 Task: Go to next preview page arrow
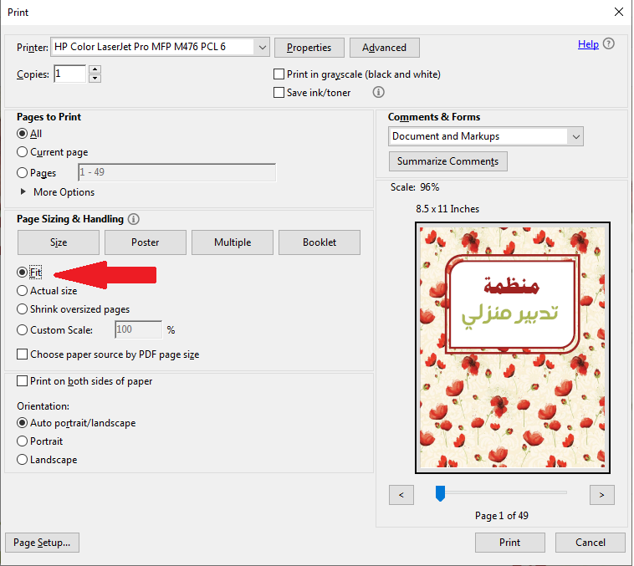click(x=601, y=495)
